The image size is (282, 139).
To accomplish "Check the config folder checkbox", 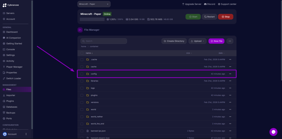I will click(82, 74).
